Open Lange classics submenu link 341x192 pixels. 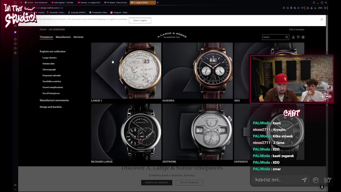(x=50, y=58)
